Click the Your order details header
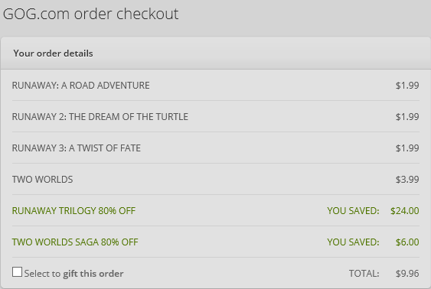The image size is (431, 289). pyautogui.click(x=53, y=54)
